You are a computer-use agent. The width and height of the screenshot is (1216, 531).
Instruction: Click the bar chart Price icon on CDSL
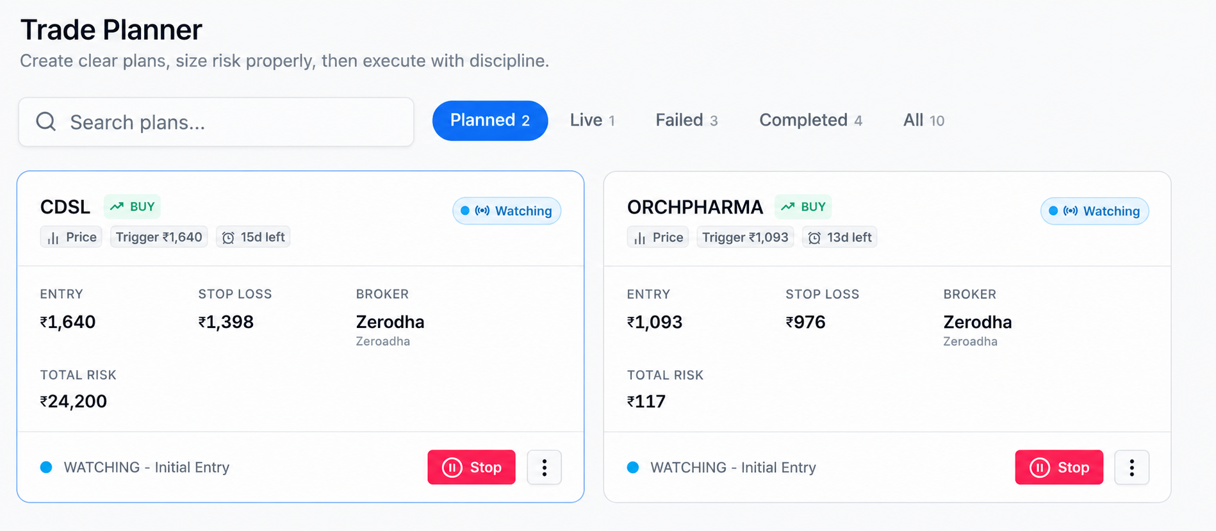[54, 238]
